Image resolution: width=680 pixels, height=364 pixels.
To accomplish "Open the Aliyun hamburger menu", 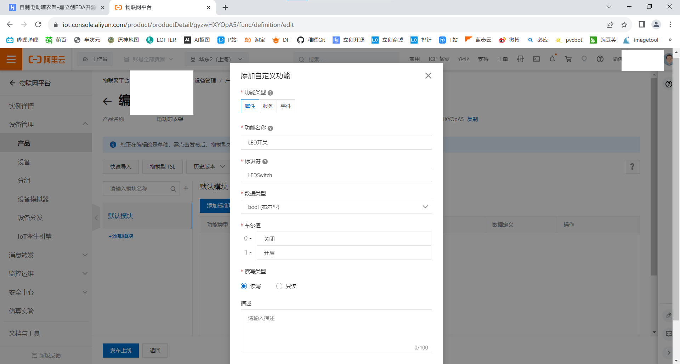I will pos(11,59).
